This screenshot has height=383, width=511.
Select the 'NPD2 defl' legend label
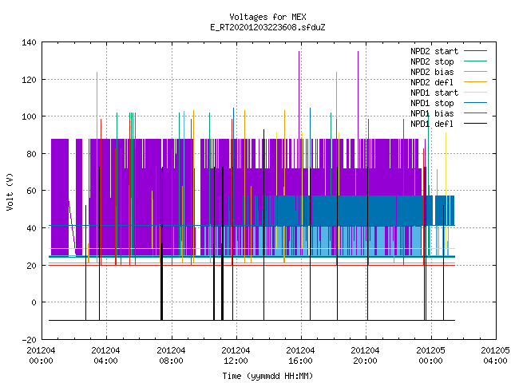[432, 82]
